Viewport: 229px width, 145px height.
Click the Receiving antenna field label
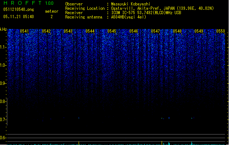[84, 17]
